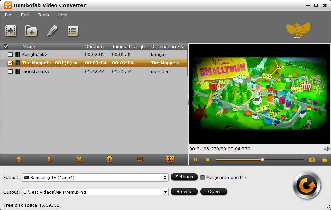Click the split video film icon
The image size is (331, 210).
point(170,159)
